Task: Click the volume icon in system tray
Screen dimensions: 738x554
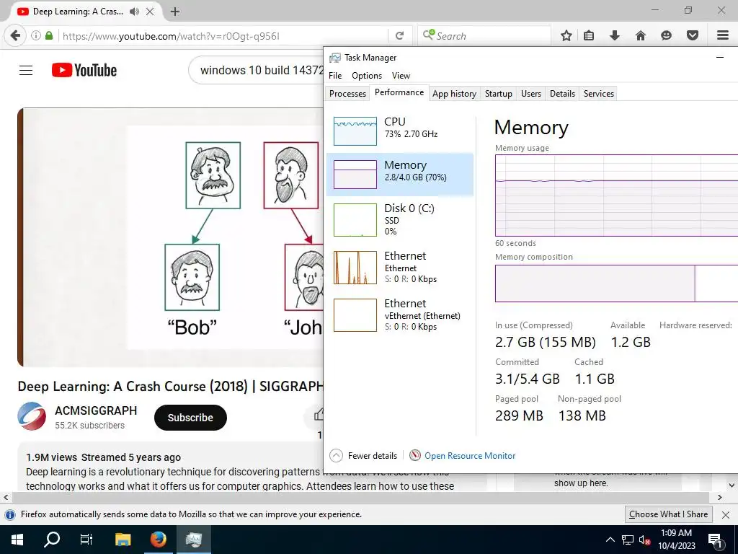Action: (644, 540)
